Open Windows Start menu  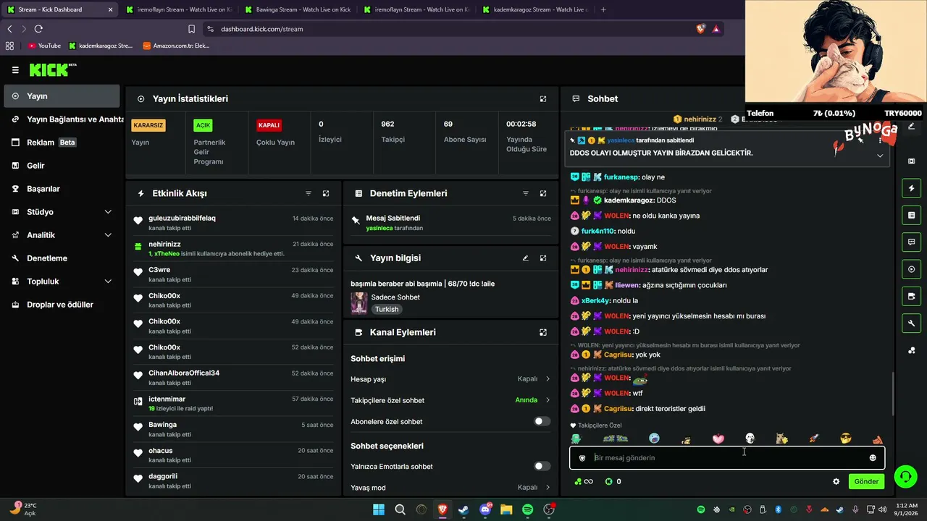pyautogui.click(x=379, y=509)
